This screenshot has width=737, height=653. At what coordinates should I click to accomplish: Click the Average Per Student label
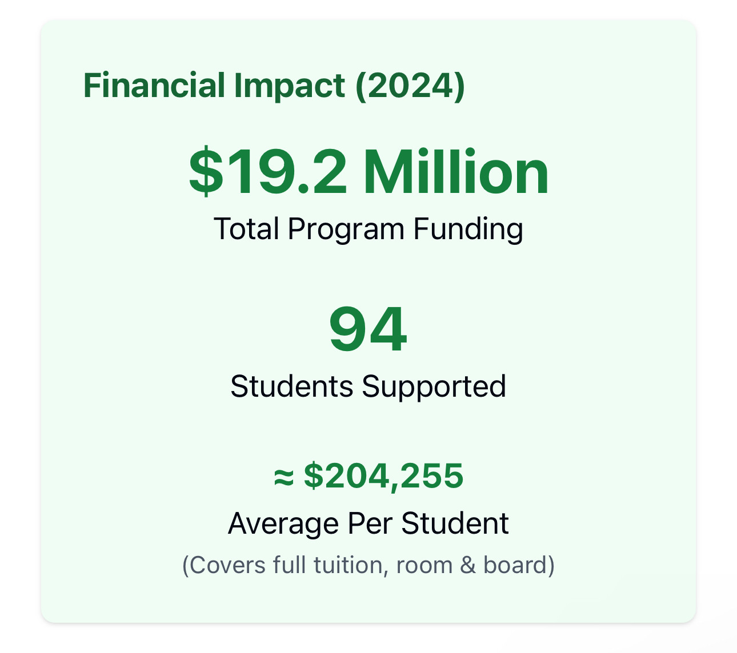click(368, 523)
